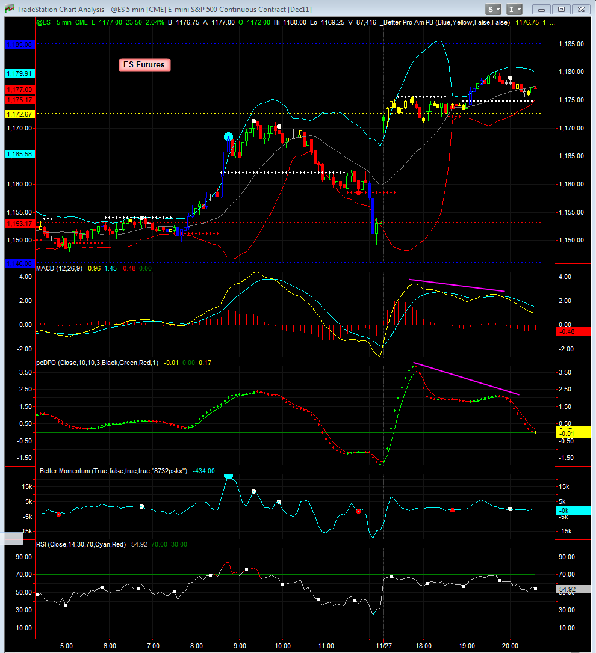Select the MACD (12,26,9) indicator label
The image size is (596, 653).
click(59, 268)
